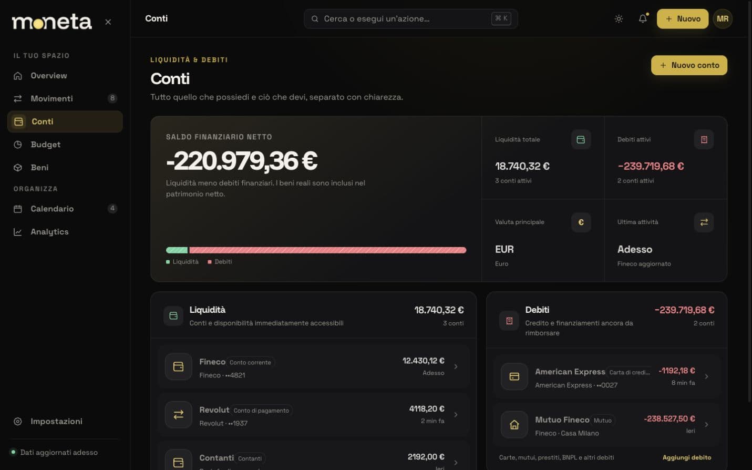Expand the American Express chevron
Viewport: 752px width, 470px height.
tap(706, 376)
